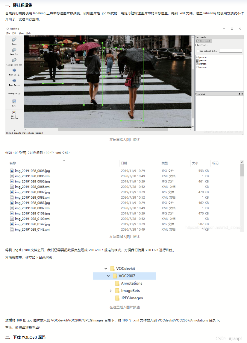The image size is (247, 343).
Task: Click file icon of img_20191028_0006.jpg
Action: (x=12, y=171)
